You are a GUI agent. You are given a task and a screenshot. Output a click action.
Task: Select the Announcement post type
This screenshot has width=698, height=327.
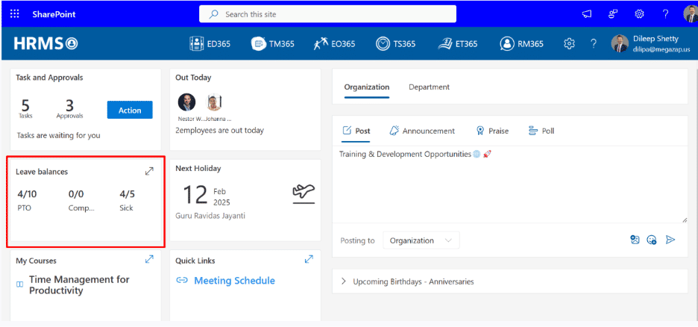(422, 131)
